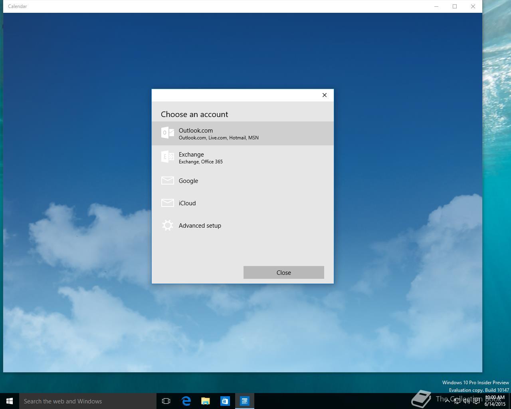Show the taskbar clock and date flyout
Viewport: 511px width, 409px height.
click(495, 401)
